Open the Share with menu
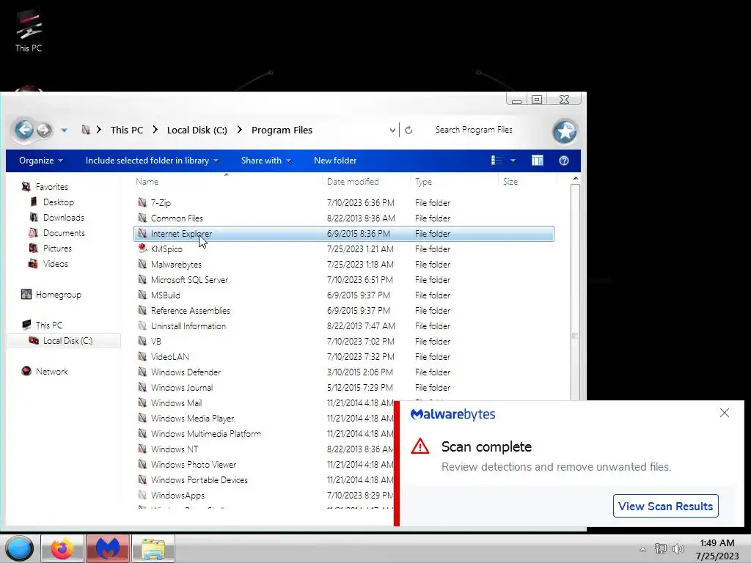 [x=266, y=161]
